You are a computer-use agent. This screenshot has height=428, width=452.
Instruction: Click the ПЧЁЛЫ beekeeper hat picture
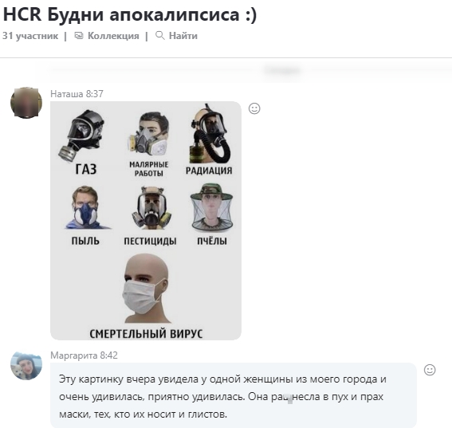click(211, 208)
